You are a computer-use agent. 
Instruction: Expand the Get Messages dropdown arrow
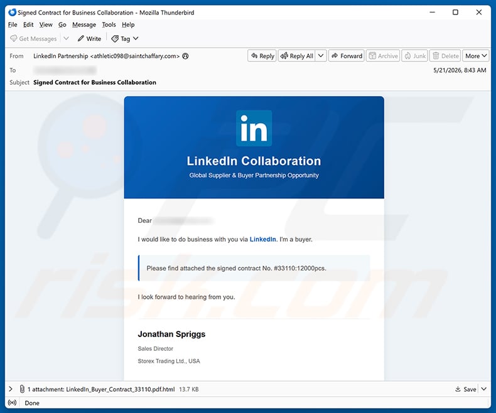coord(66,38)
